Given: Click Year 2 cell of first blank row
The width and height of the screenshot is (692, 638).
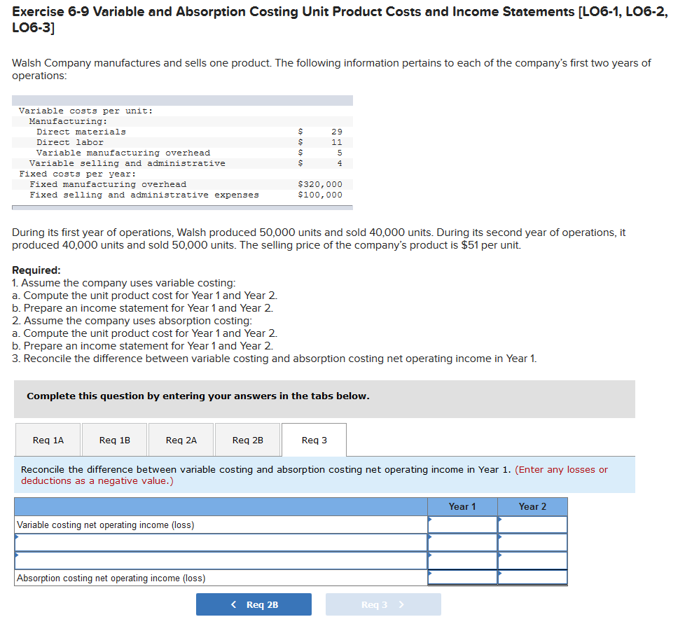Looking at the screenshot, I should click(533, 542).
